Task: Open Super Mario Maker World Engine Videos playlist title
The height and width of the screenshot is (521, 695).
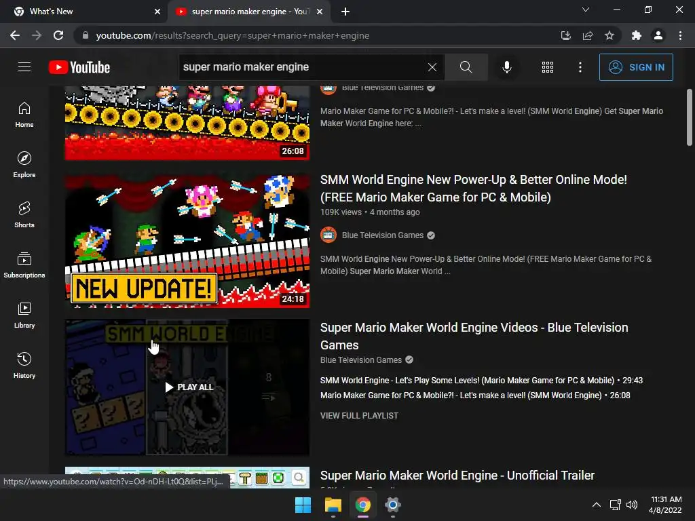Action: click(474, 336)
